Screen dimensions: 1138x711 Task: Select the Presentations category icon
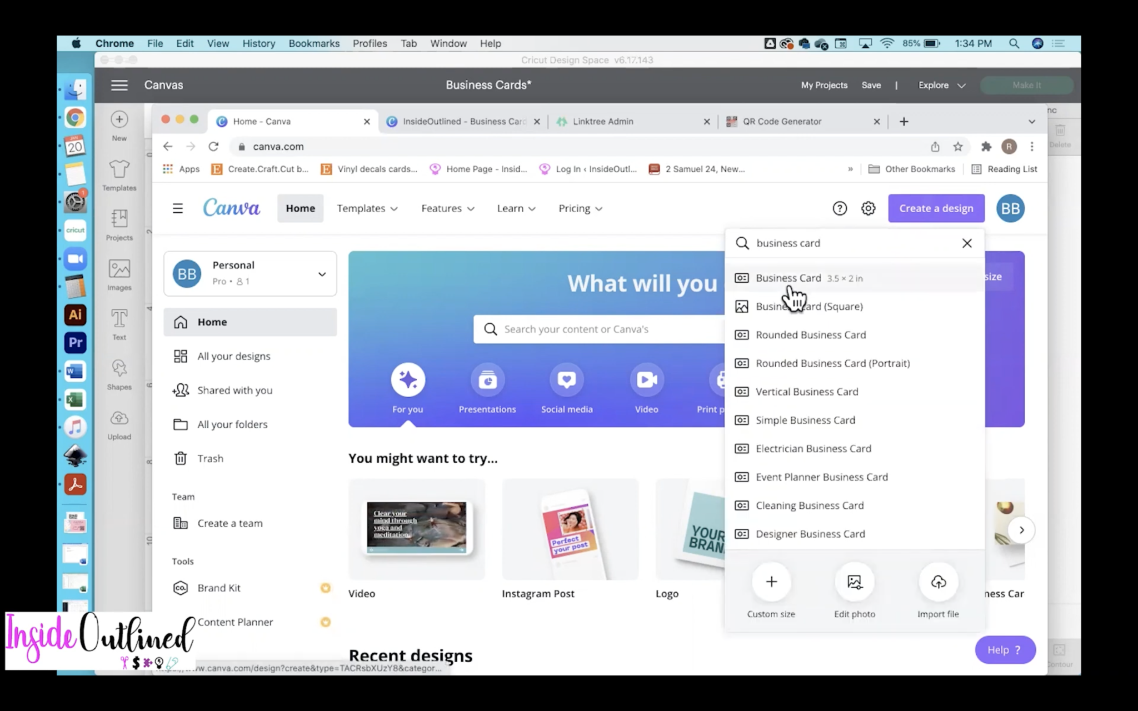click(487, 380)
